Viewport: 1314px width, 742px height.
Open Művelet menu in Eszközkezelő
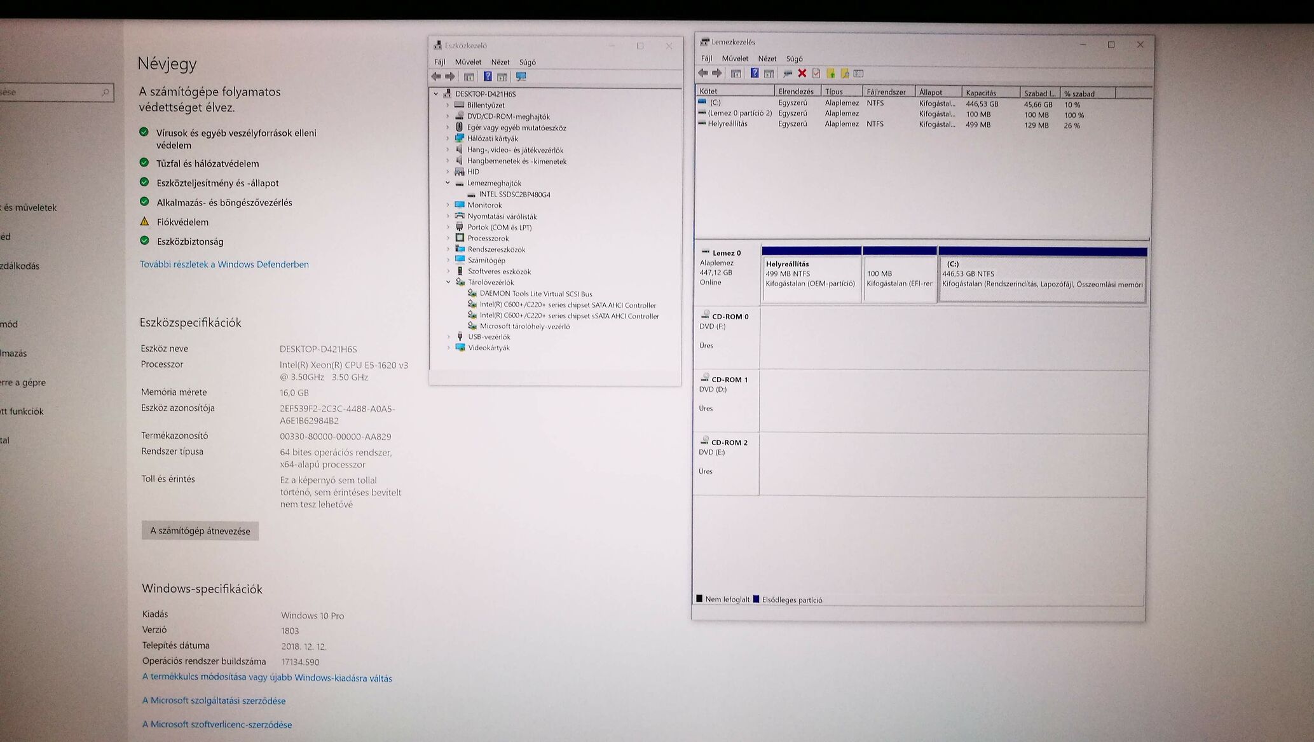coord(468,62)
